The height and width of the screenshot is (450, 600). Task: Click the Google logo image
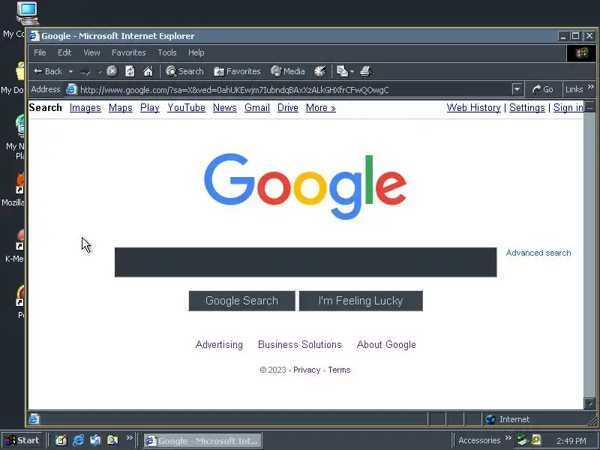tap(305, 186)
